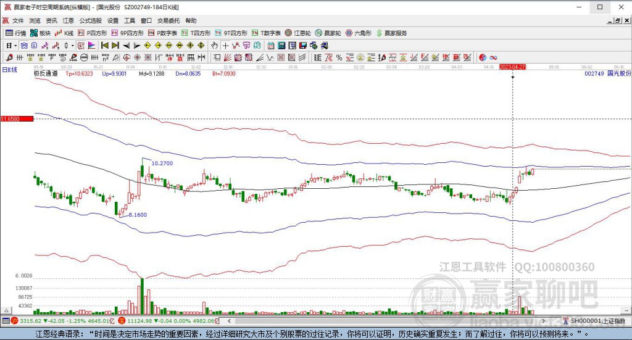Open the 行情 quotes view

16,33
